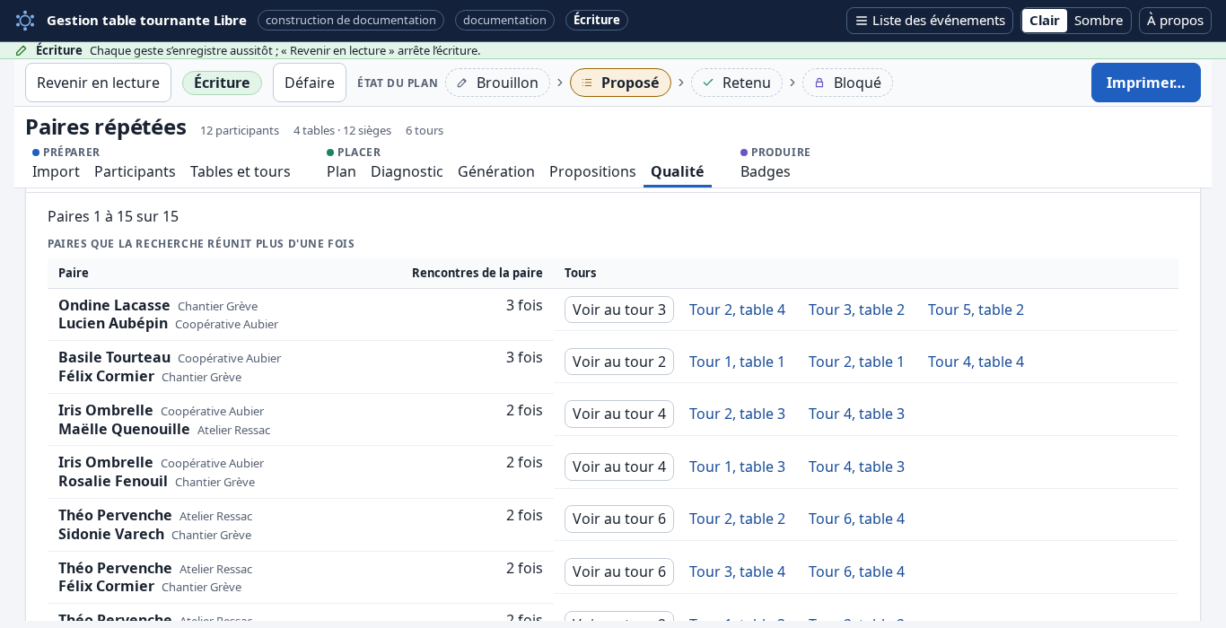Open the Liste des événements menu

pyautogui.click(x=930, y=20)
